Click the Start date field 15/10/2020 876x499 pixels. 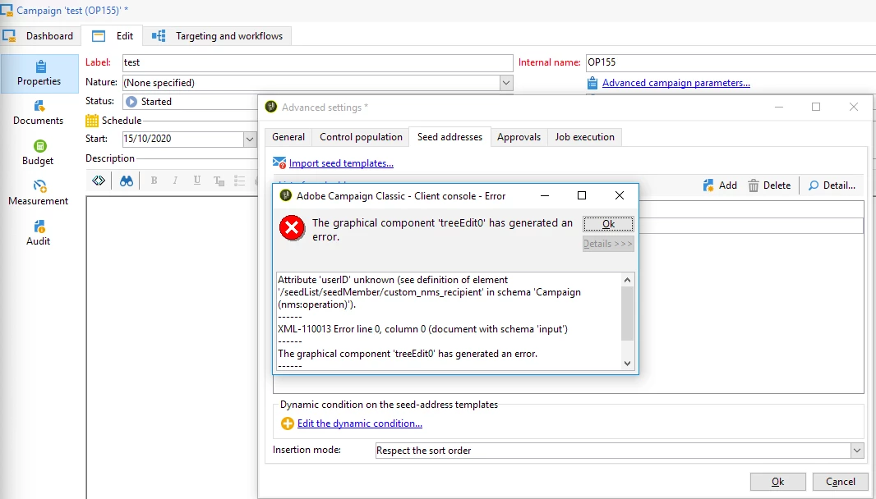[x=182, y=139]
